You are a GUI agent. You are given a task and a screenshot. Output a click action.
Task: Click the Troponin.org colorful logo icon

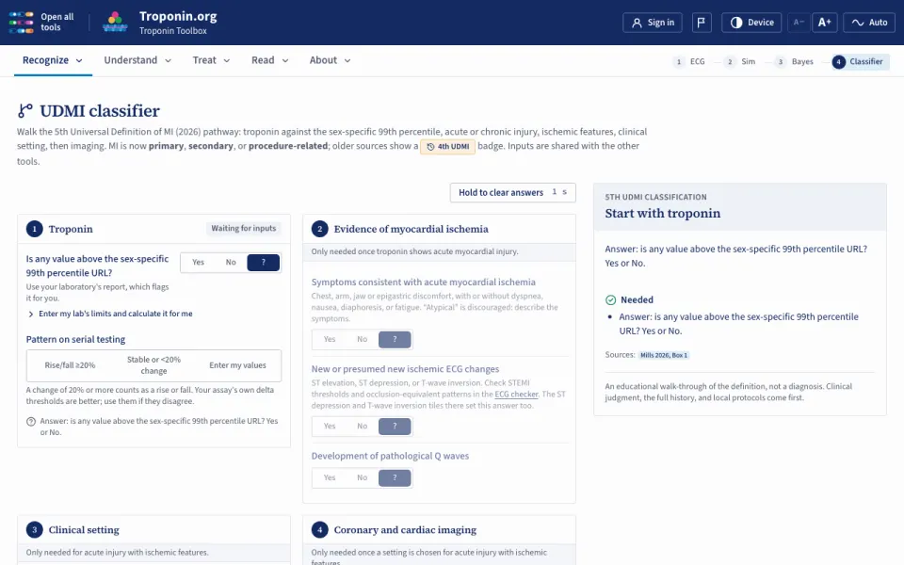[x=115, y=23]
